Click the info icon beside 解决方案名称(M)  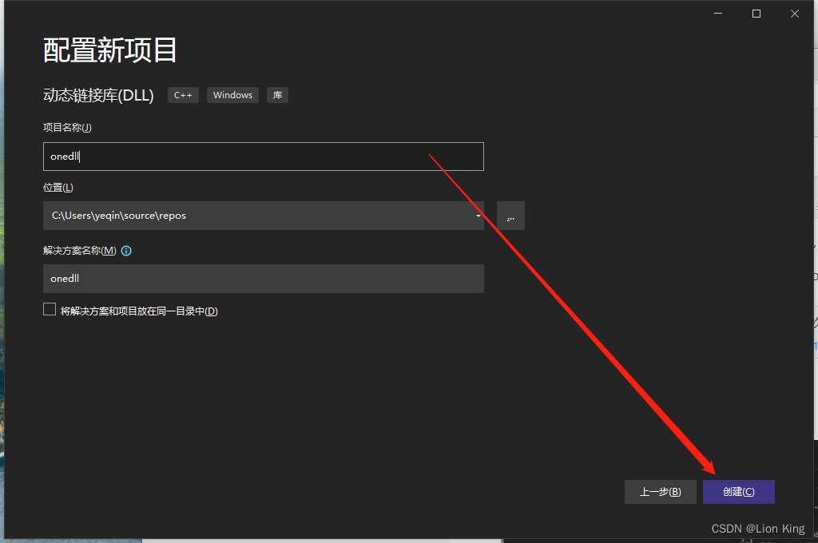coord(126,251)
